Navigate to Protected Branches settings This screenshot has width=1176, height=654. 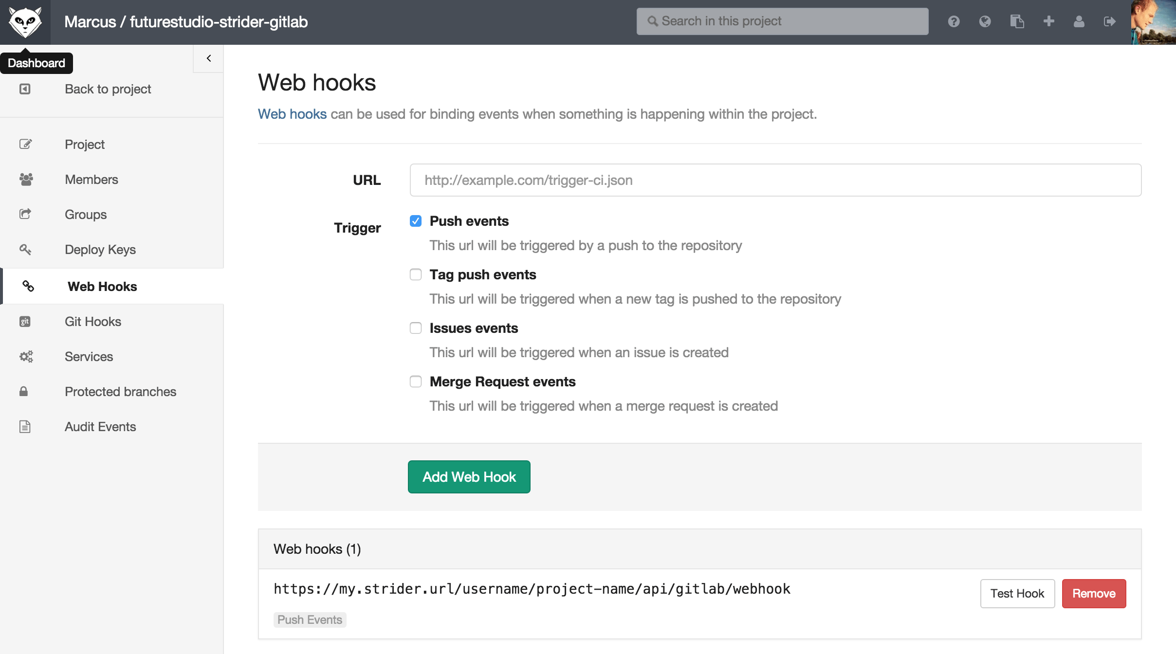pyautogui.click(x=120, y=391)
